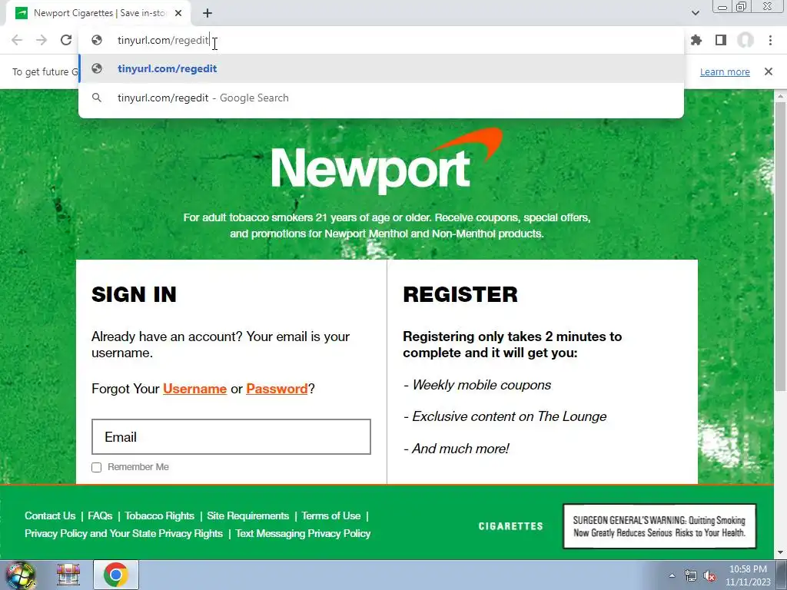Click the SIGN IN heading
Viewport: 787px width, 590px height.
click(x=134, y=294)
